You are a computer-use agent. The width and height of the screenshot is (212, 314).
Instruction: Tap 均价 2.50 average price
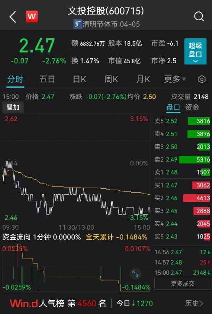click(x=142, y=97)
